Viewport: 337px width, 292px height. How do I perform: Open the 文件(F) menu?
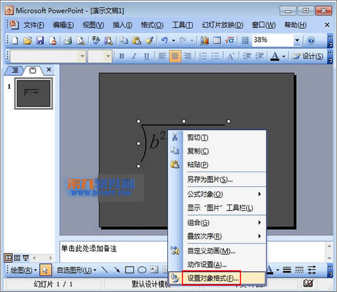point(34,25)
